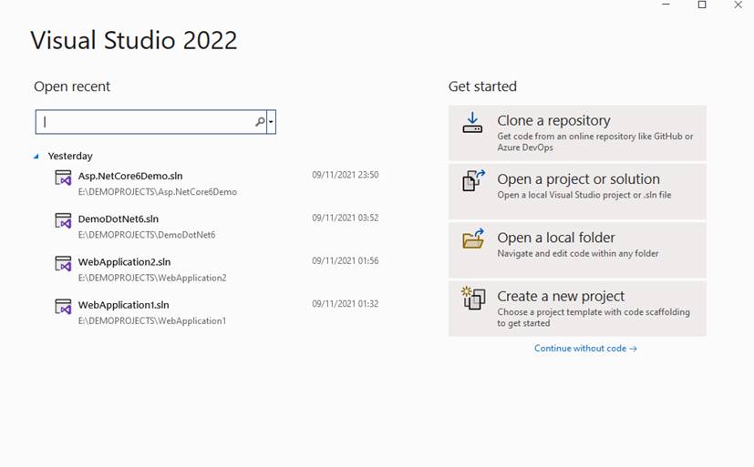
Task: Click the magnifier search icon in recent box
Action: pyautogui.click(x=259, y=122)
